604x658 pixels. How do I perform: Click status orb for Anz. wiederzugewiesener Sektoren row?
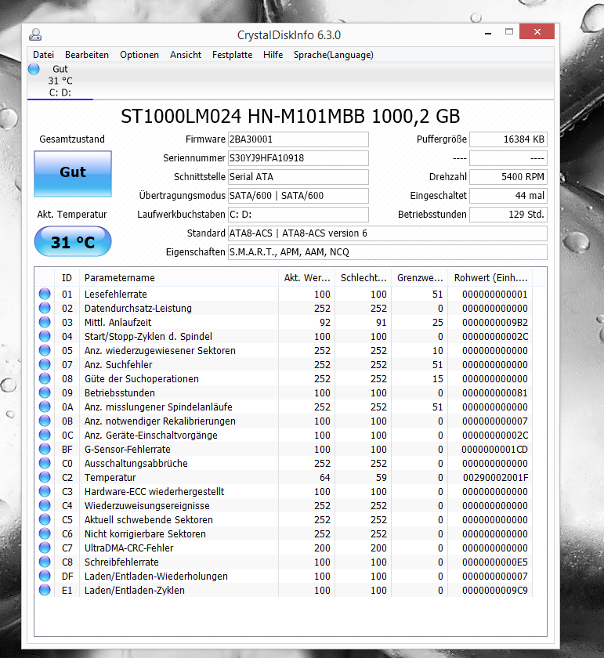click(45, 350)
